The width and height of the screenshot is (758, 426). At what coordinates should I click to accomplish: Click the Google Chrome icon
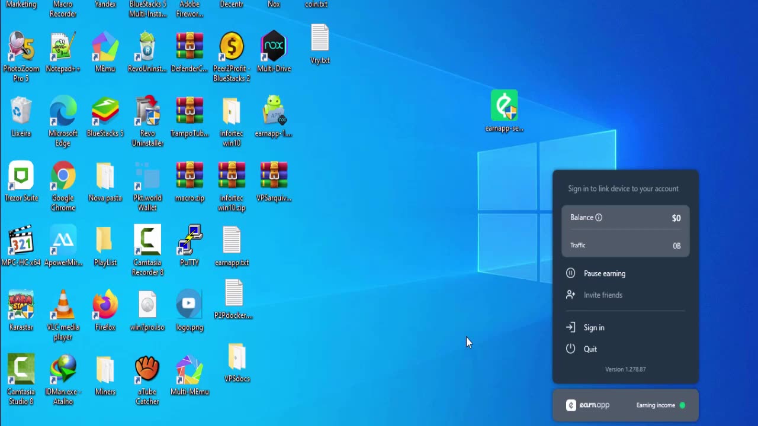63,186
